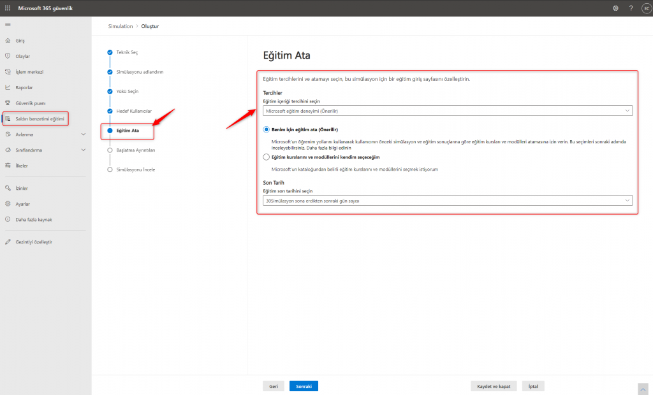
Task: Collapse the hamburger navigation menu
Action: (8, 24)
